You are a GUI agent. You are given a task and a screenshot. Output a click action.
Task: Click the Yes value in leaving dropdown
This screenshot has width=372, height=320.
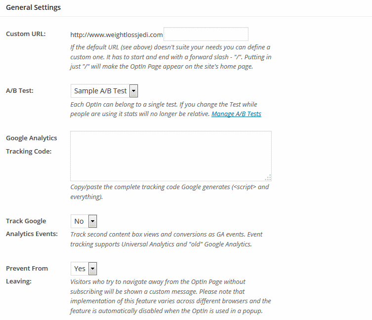pyautogui.click(x=80, y=269)
